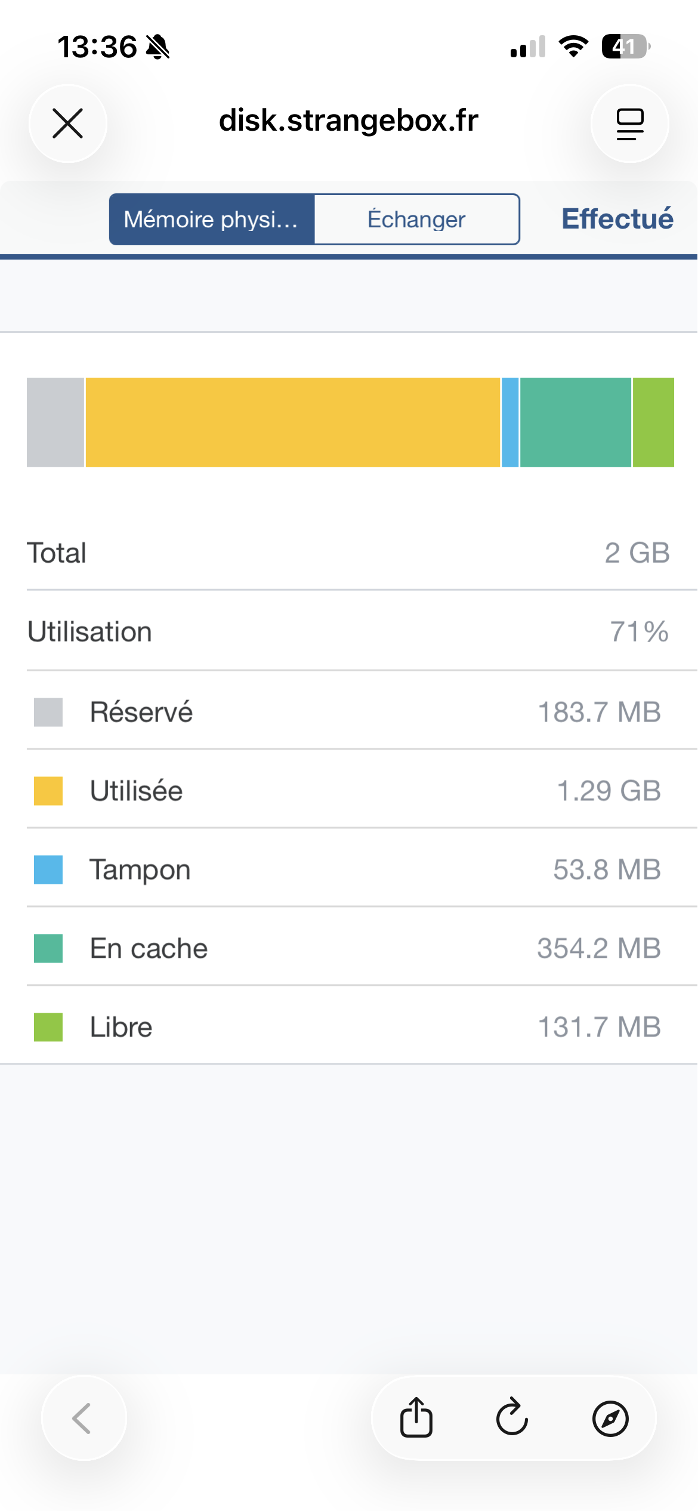Click the yellow Utilisée legend swatch
The width and height of the screenshot is (698, 1511).
click(x=48, y=791)
